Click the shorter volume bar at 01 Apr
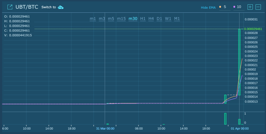Viewport: 266px width, 134px height. point(239,122)
